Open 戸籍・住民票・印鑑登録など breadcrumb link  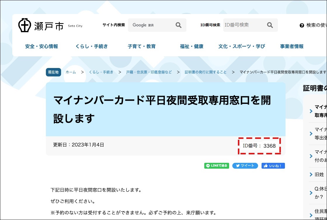click(149, 72)
